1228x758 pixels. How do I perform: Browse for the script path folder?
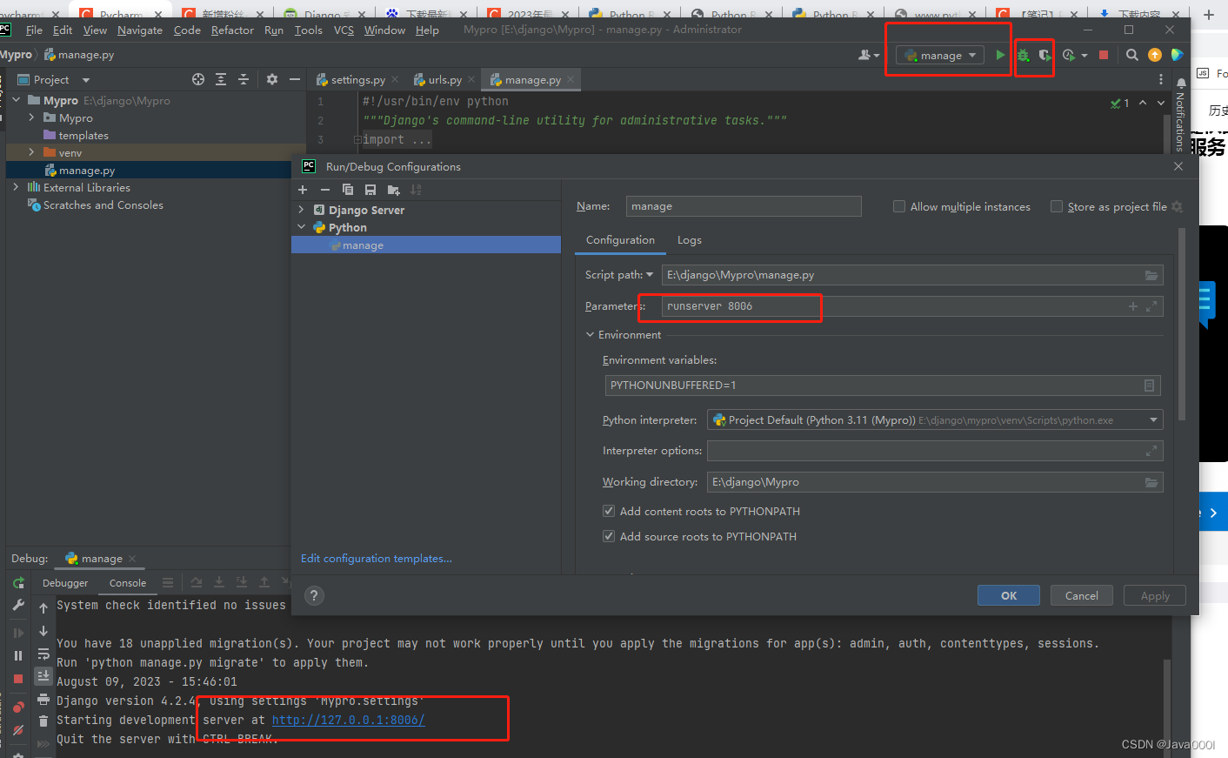pos(1151,275)
